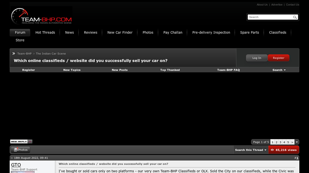Click Team-BHP breadcrumb link
309x173 pixels.
[24, 53]
